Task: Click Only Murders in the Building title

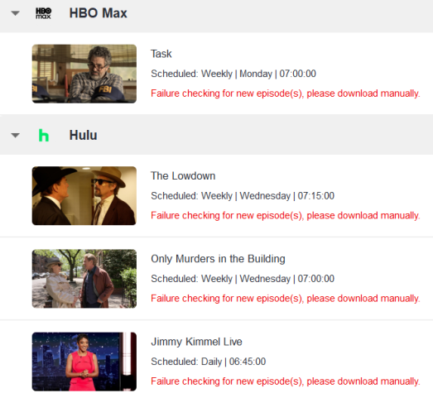Action: pyautogui.click(x=218, y=259)
